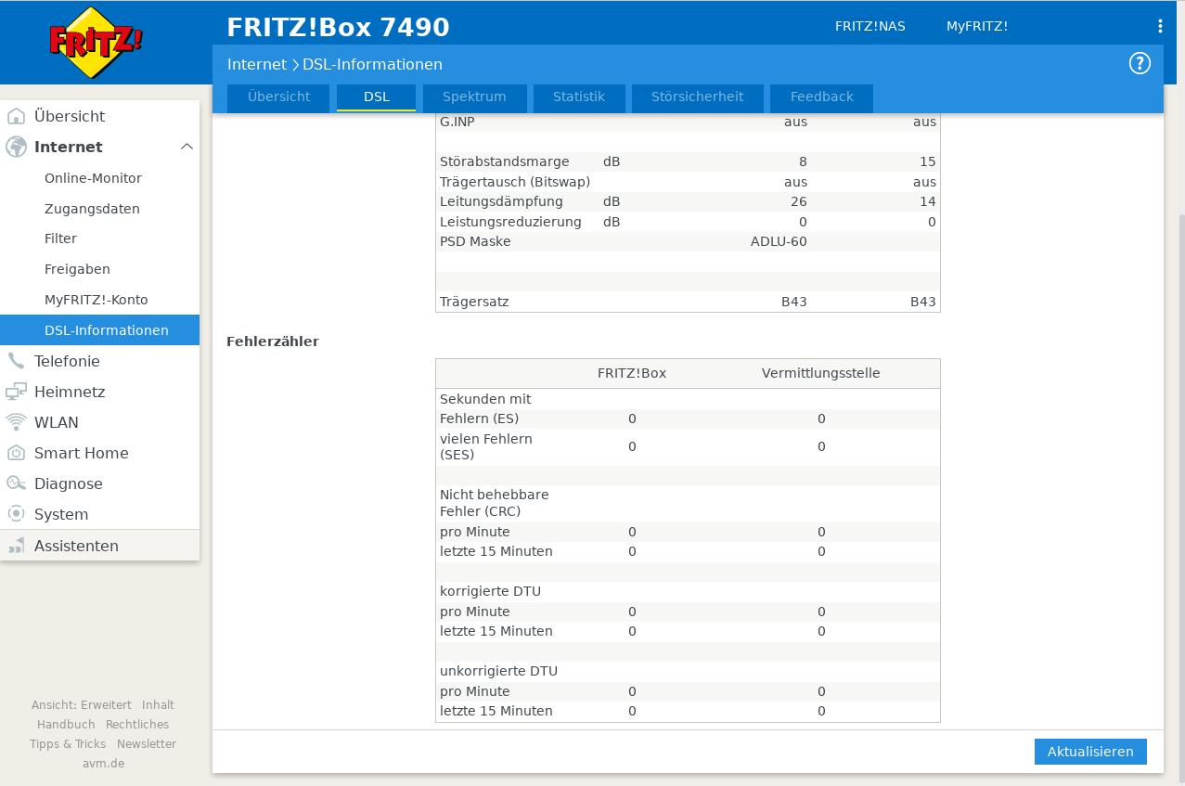Toggle the Ansicht: Erweitert view link

[82, 705]
